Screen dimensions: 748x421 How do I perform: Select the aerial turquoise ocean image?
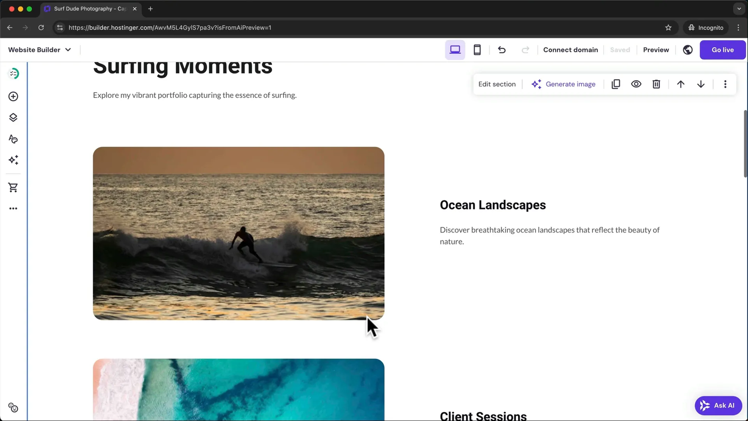(238, 390)
